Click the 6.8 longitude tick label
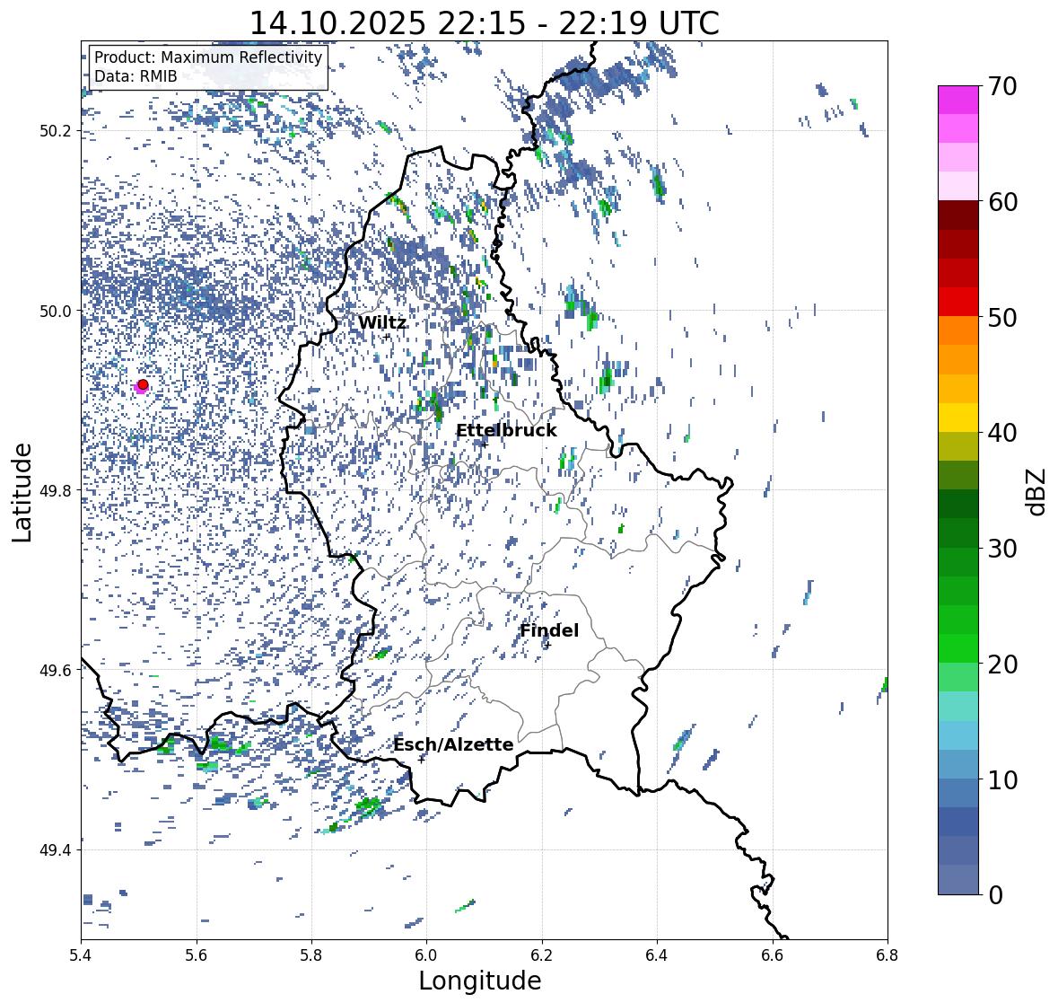 coord(887,955)
